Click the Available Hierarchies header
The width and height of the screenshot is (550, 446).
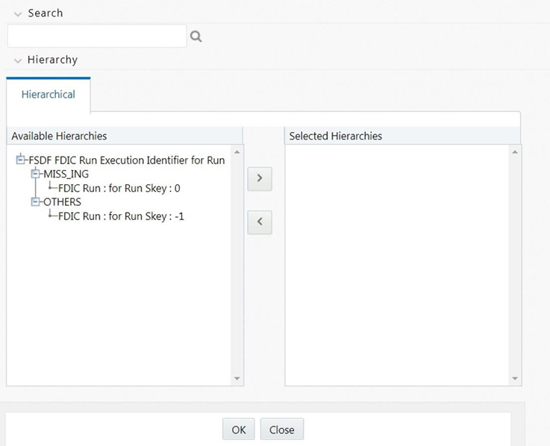[125, 136]
